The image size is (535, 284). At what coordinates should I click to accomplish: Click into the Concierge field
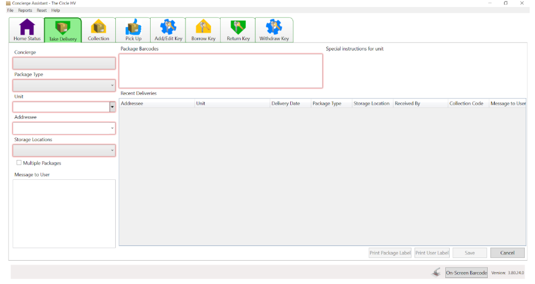pyautogui.click(x=64, y=64)
